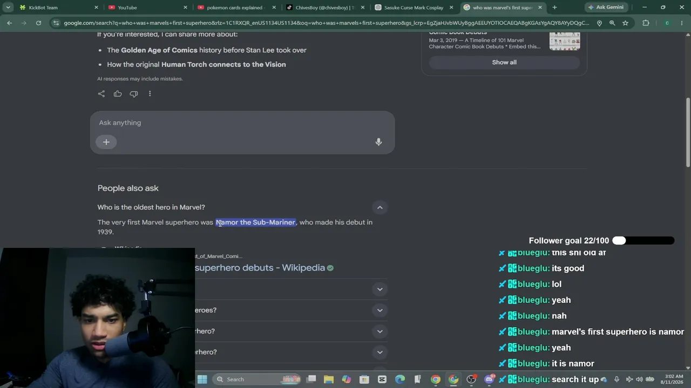Close the YouTube tab
Screen dimensions: 691x388
pos(185,8)
